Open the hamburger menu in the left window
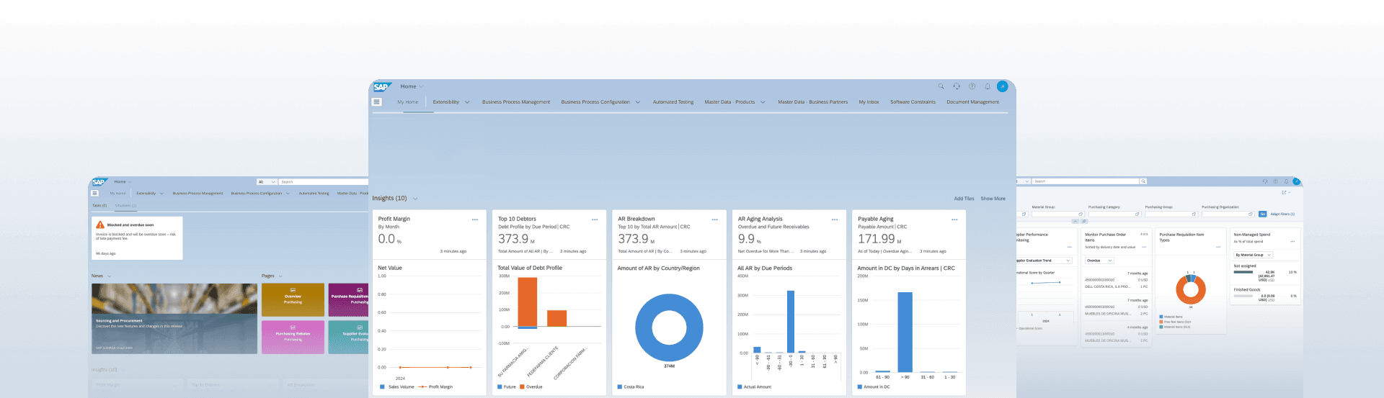Image resolution: width=1384 pixels, height=398 pixels. pos(94,193)
